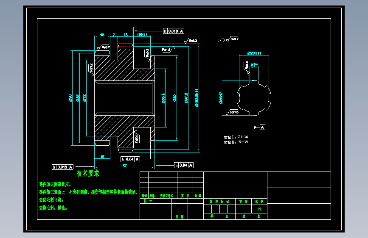This screenshot has width=368, height=238.
Task: Click the Ra3.2 symbol above Ø102.5h11 extension line
Action: pos(191,41)
